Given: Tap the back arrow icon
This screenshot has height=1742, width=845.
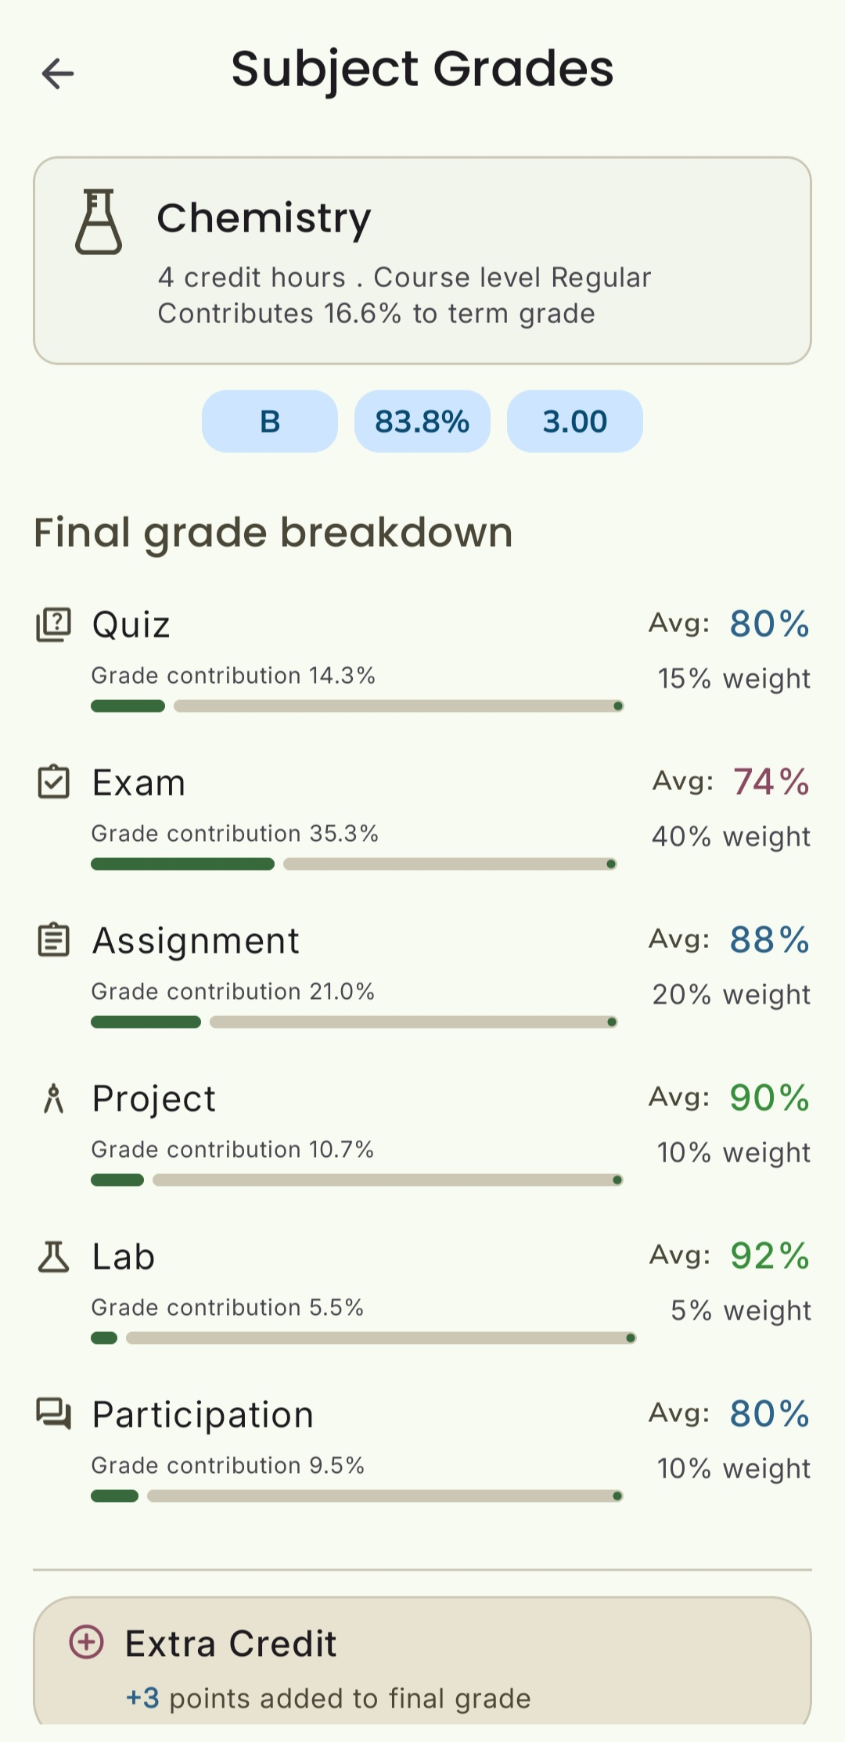Looking at the screenshot, I should coord(58,74).
